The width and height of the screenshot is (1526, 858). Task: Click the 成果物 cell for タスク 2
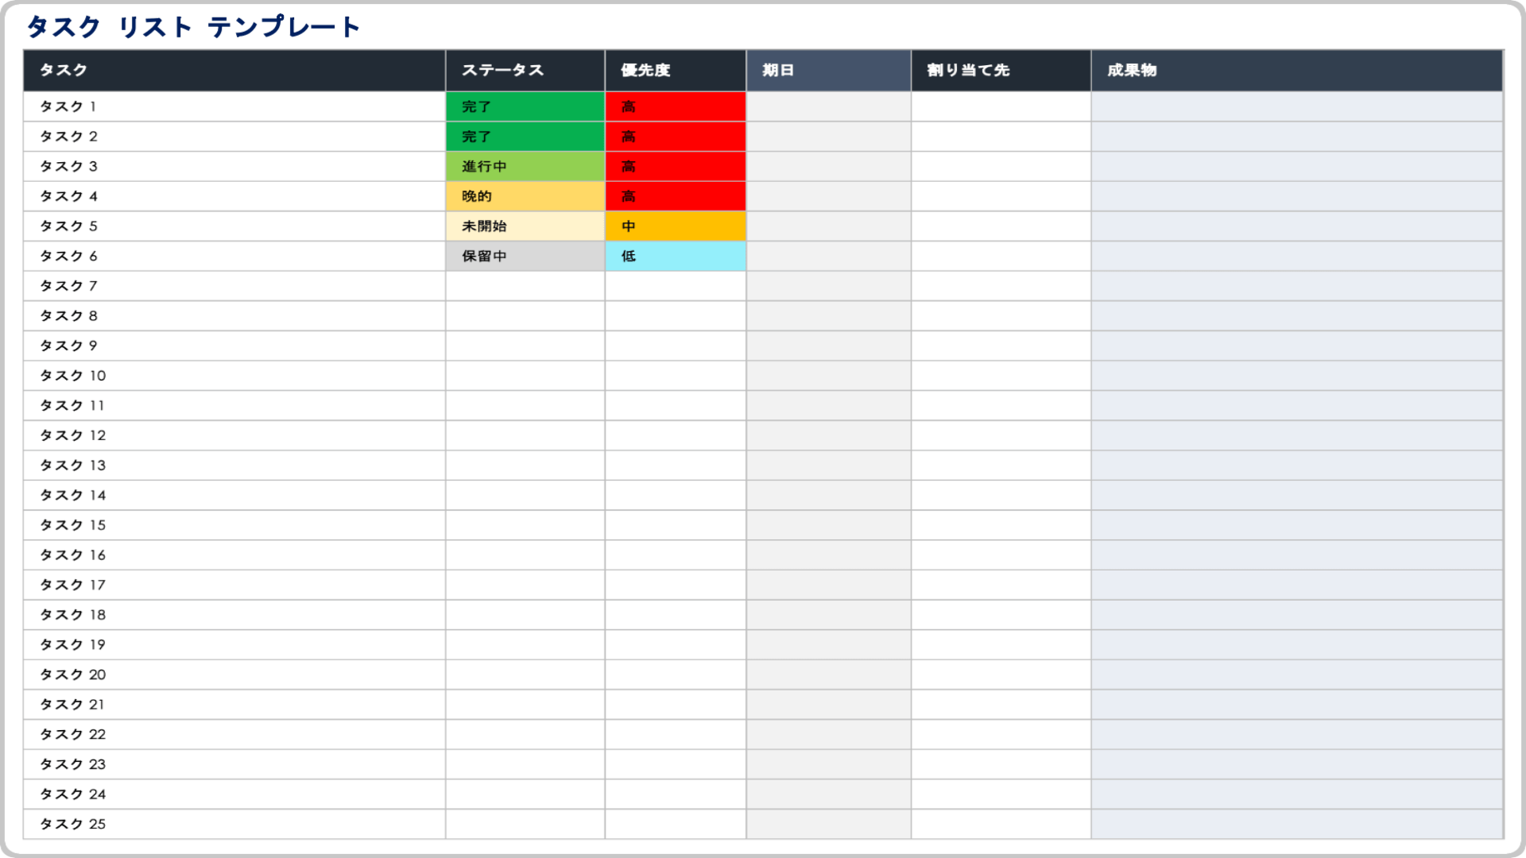point(1297,137)
